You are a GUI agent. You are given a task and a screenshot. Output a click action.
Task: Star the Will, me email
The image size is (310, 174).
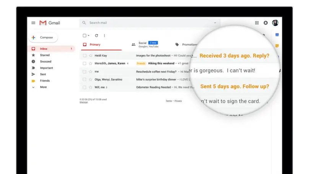coord(91,87)
